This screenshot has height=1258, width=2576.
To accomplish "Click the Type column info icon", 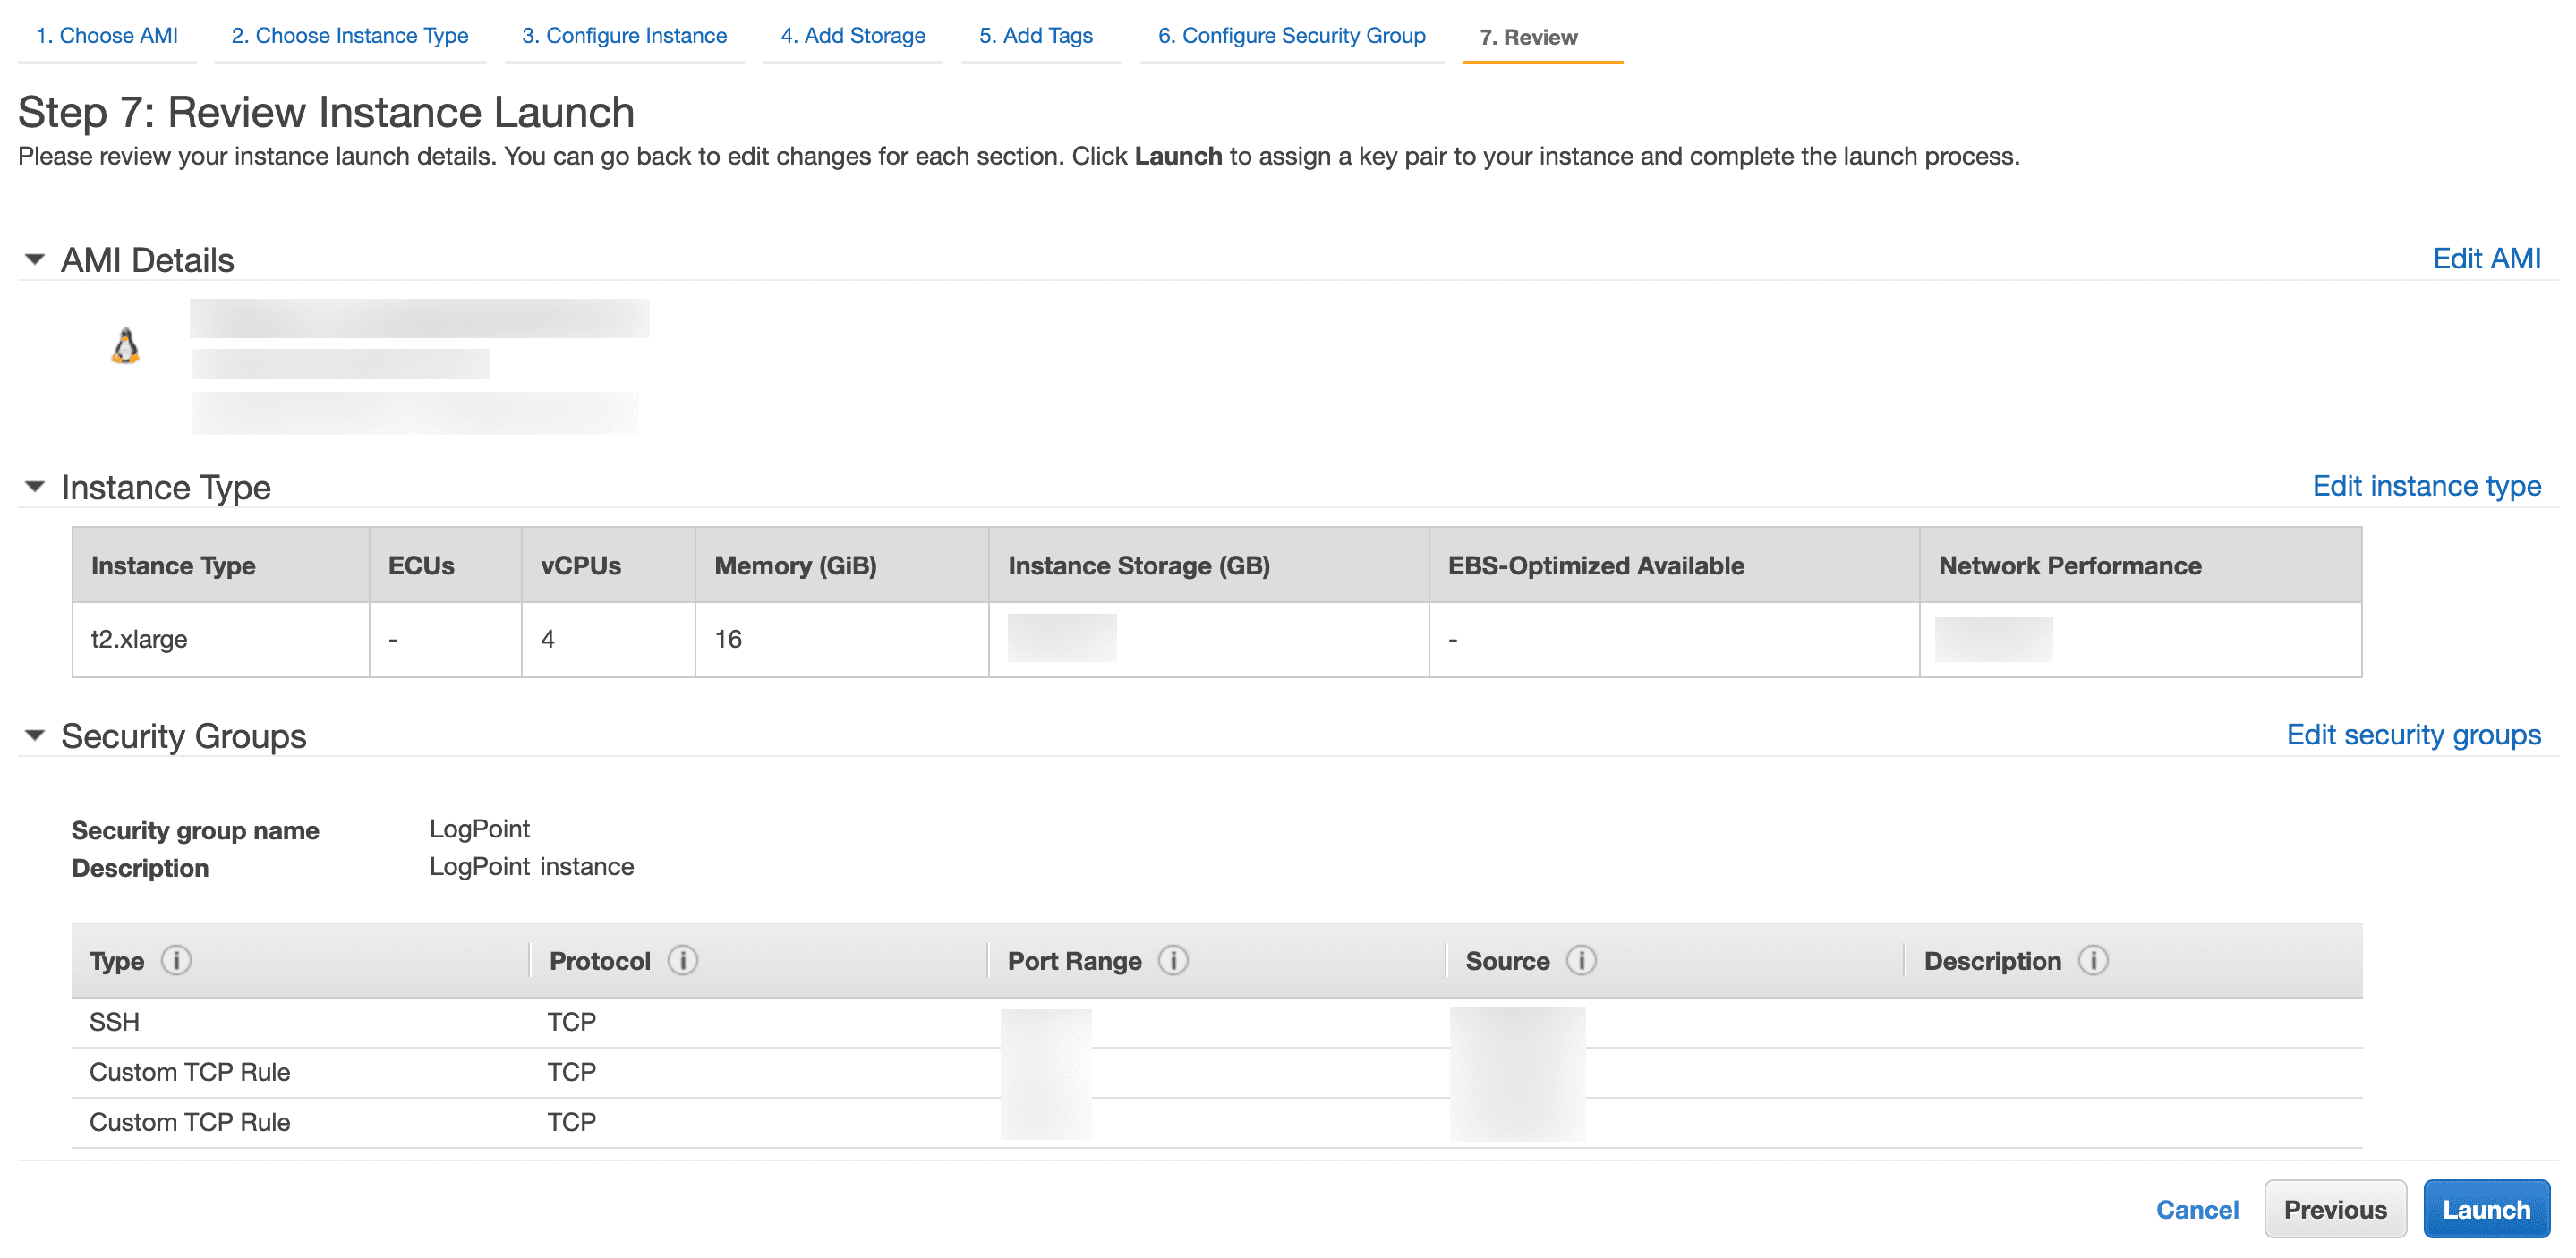I will (x=176, y=961).
